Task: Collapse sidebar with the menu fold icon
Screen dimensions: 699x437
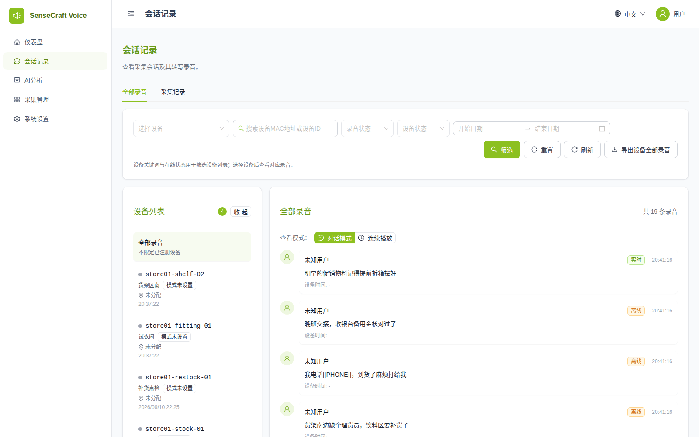Action: 131,14
